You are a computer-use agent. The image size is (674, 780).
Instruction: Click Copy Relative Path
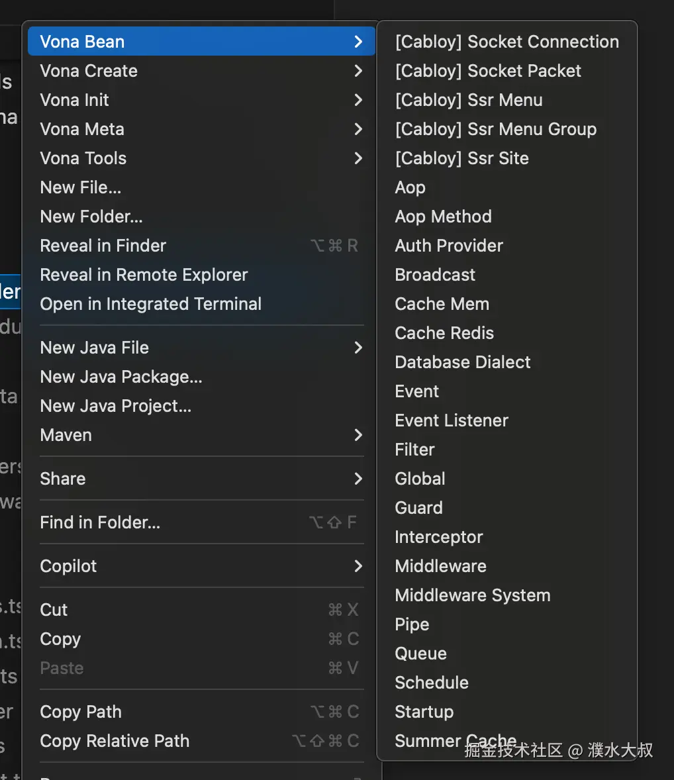tap(115, 741)
